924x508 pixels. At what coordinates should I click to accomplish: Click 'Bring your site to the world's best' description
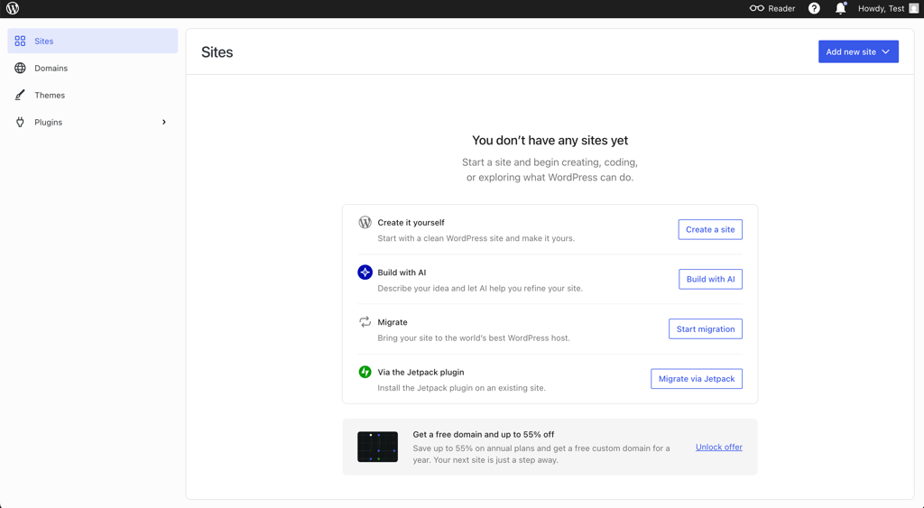point(474,337)
